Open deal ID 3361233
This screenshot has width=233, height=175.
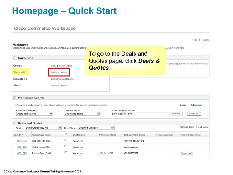22,141
